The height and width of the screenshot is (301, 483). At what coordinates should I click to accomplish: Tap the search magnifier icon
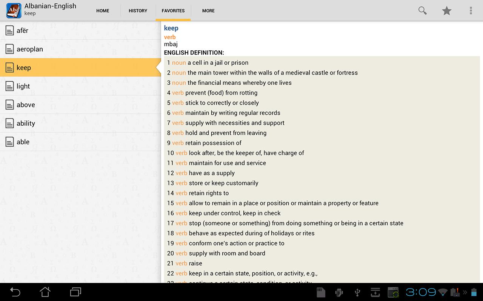423,11
